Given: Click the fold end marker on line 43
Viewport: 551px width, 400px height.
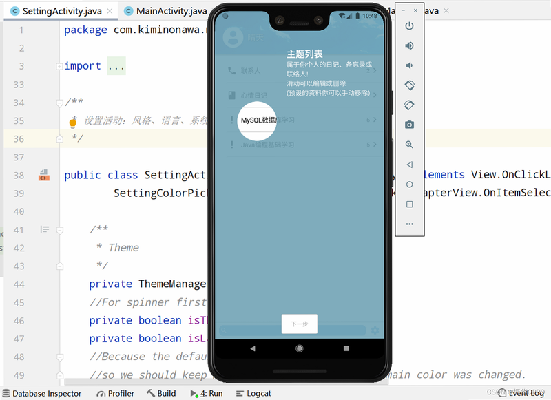Looking at the screenshot, I should (x=60, y=266).
